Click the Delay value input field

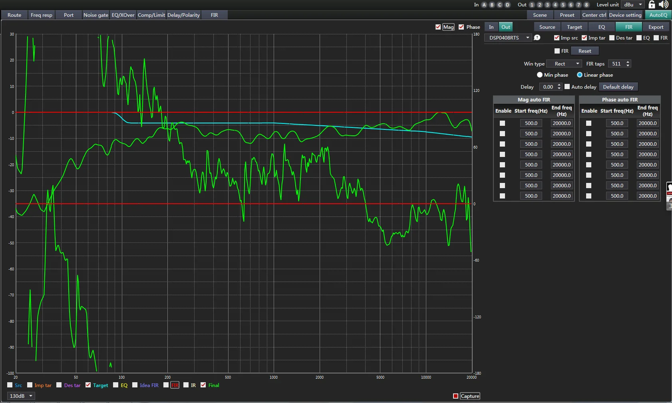(548, 87)
